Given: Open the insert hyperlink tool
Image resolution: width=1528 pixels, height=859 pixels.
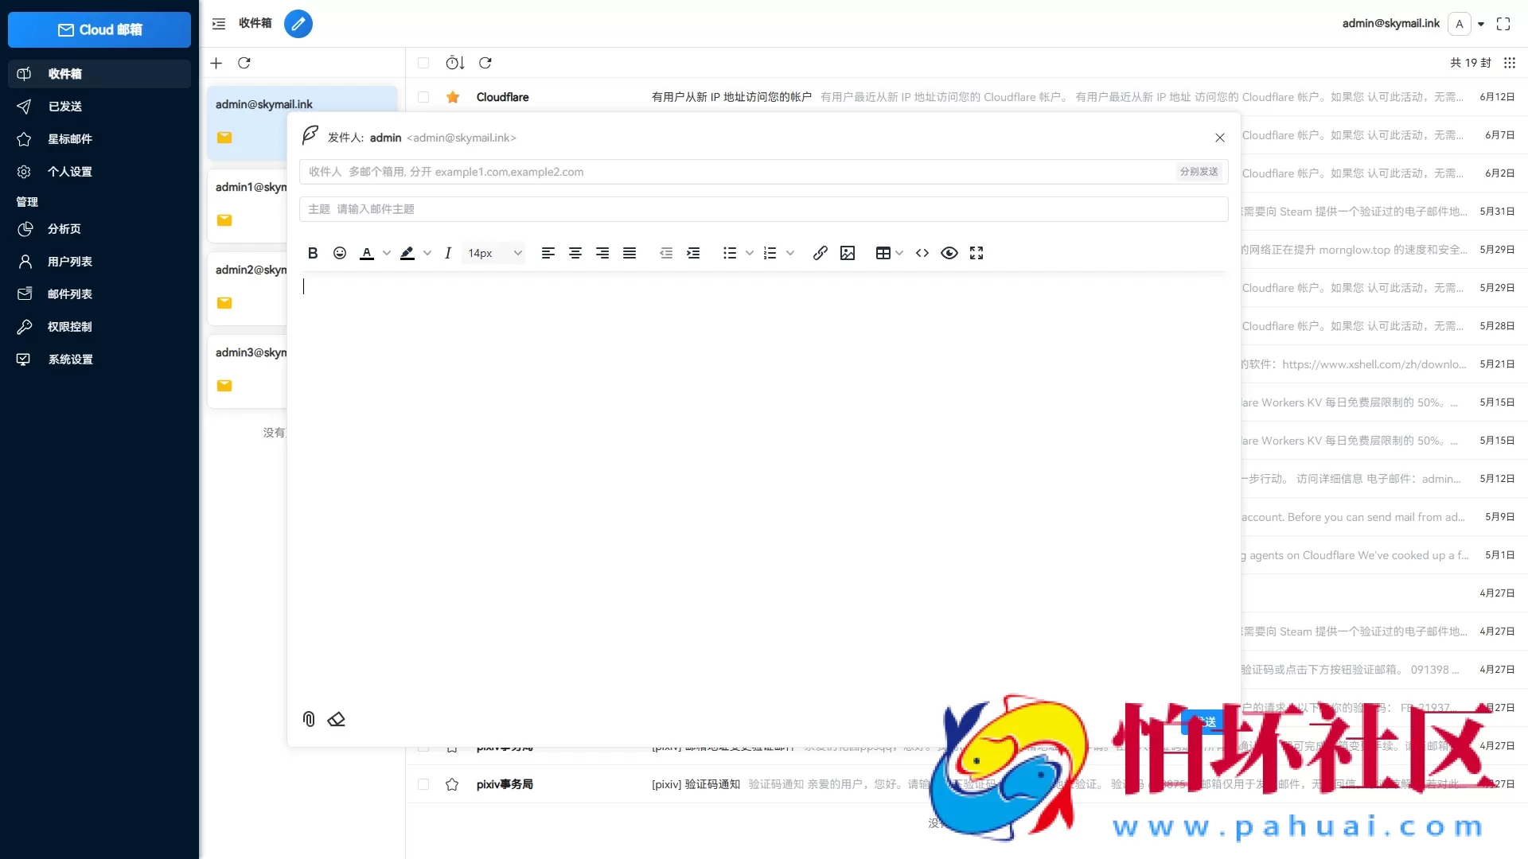Looking at the screenshot, I should pos(821,253).
